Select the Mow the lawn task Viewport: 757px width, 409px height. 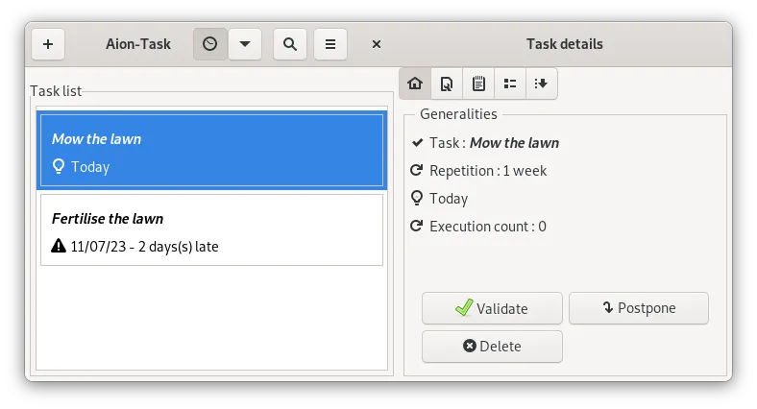click(x=212, y=150)
